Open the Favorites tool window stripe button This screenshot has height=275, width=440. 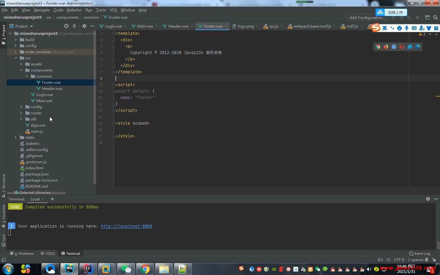tap(3, 216)
